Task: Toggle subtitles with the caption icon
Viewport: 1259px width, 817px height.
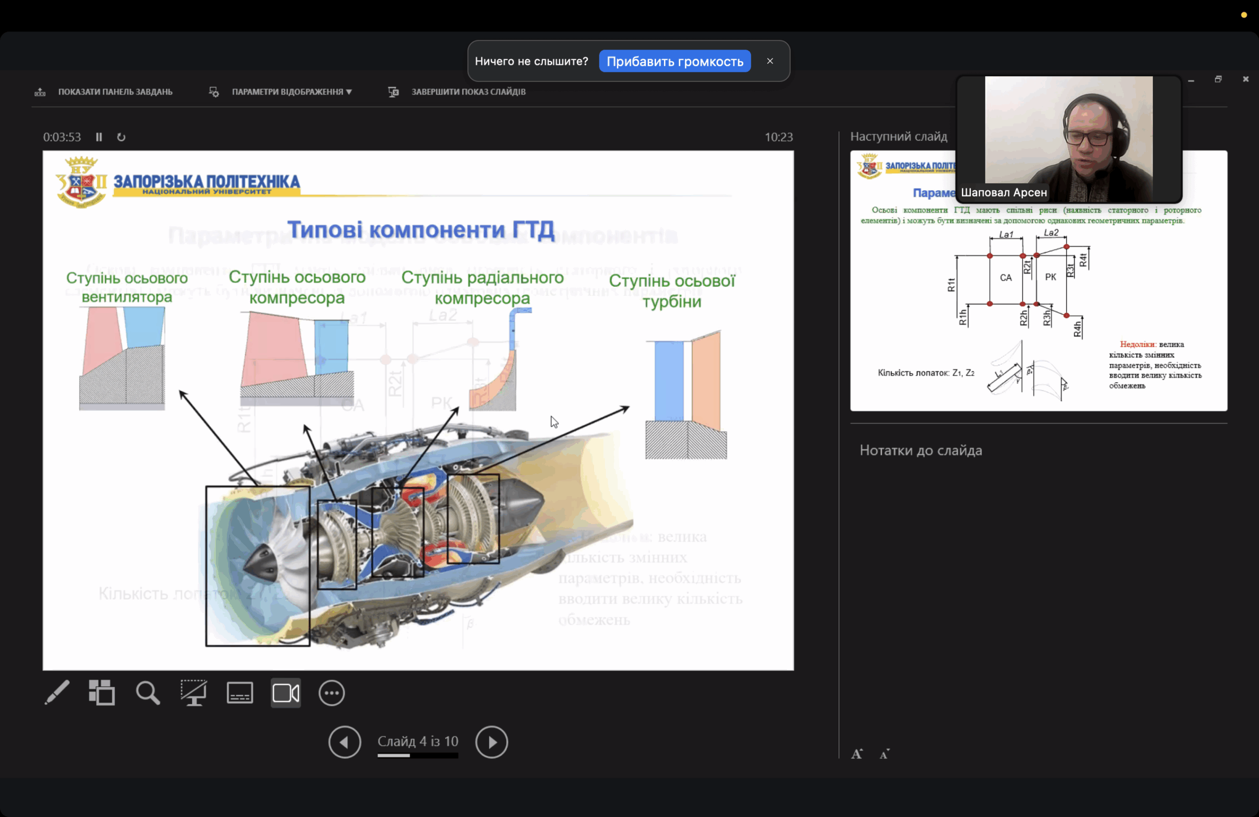Action: coord(240,693)
